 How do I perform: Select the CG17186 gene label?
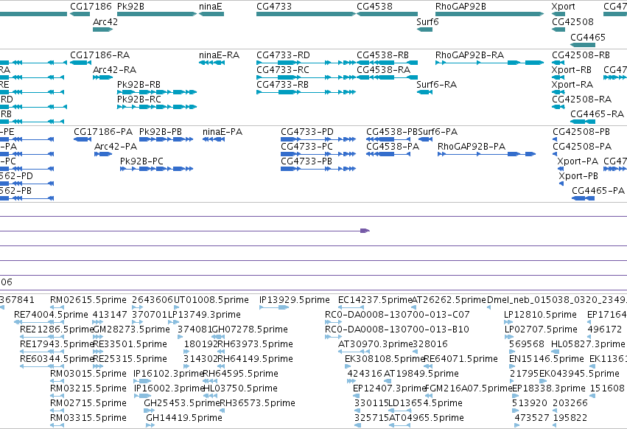click(91, 7)
